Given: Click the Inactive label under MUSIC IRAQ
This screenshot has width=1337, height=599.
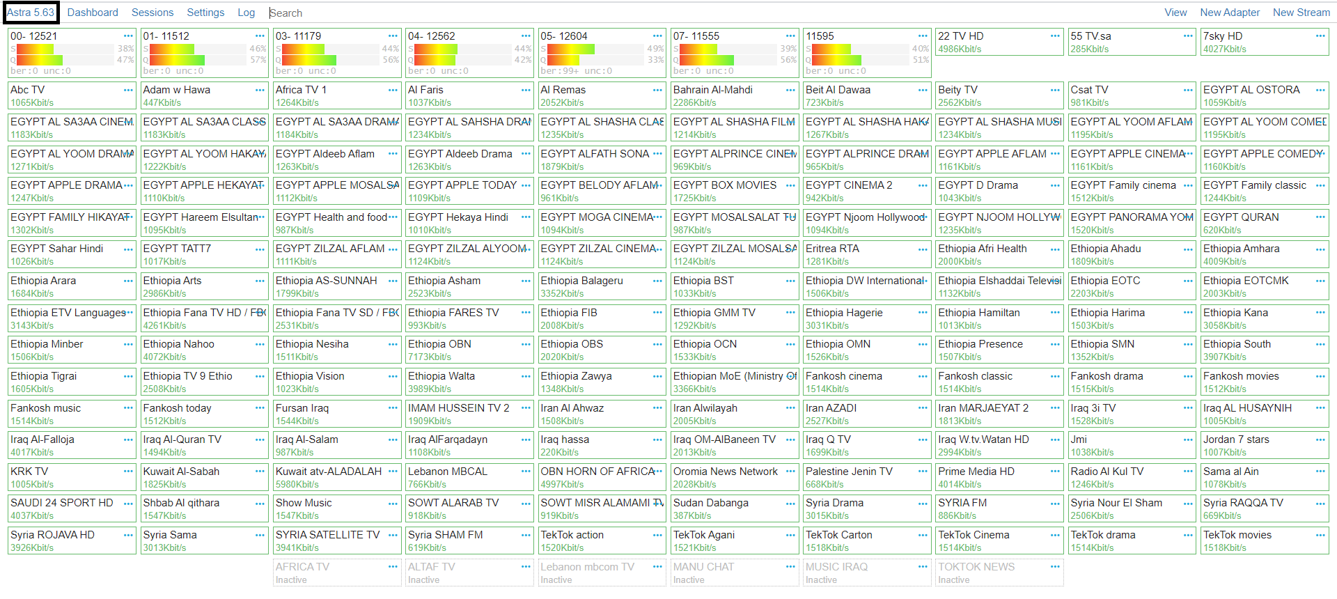Looking at the screenshot, I should coord(821,580).
